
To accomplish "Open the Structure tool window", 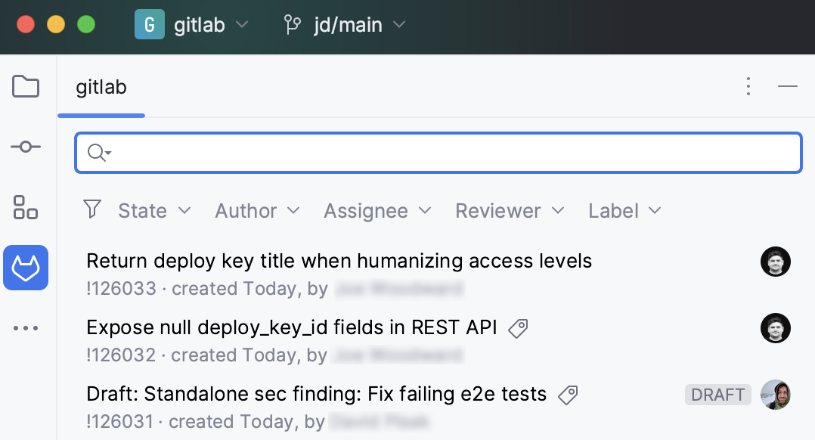I will pos(26,207).
